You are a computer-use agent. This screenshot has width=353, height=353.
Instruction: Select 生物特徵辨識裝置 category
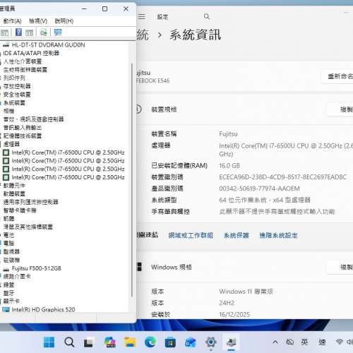[x=25, y=70]
